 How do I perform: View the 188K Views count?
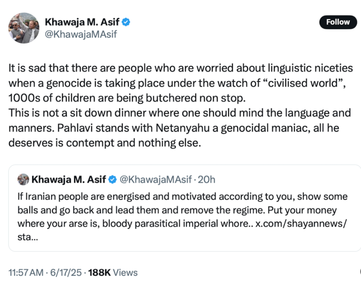click(x=112, y=272)
